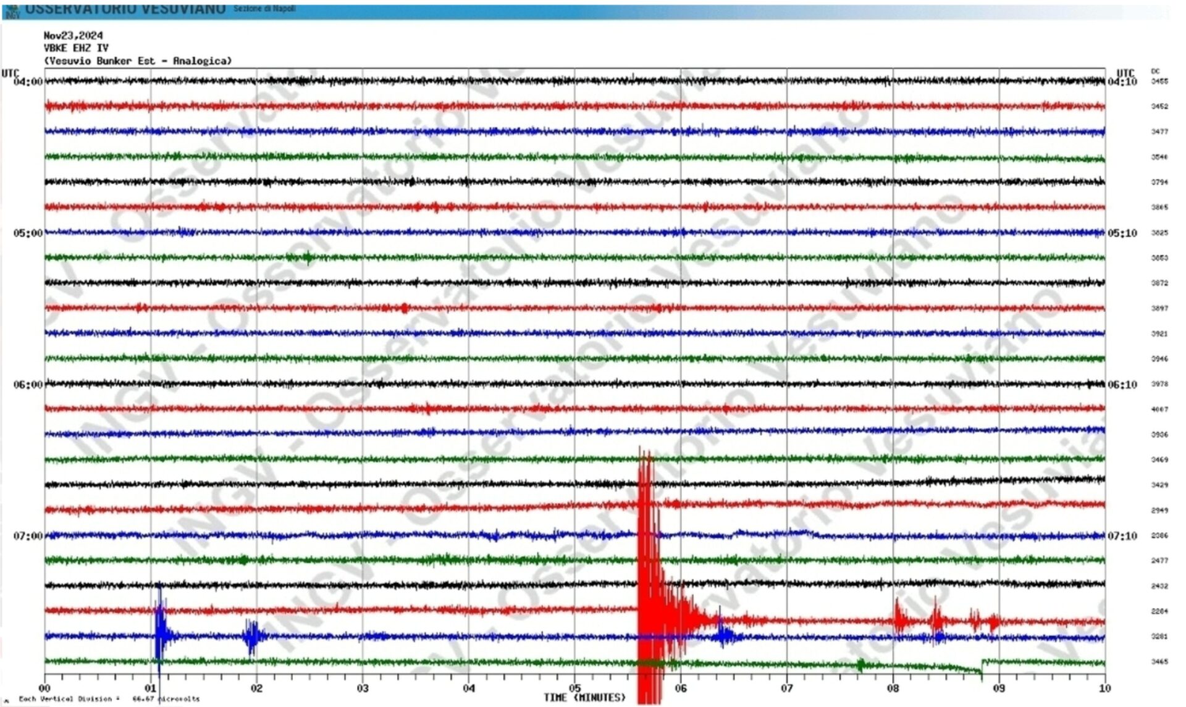Screen dimensions: 1186x707
Task: Select the 06:10 end-time label
Action: pos(1122,385)
